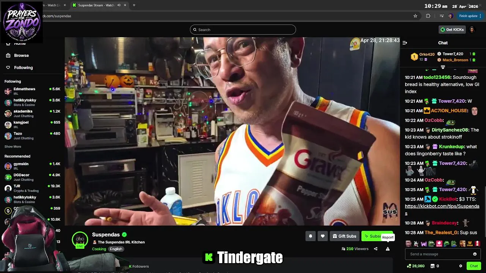This screenshot has width=486, height=273.
Task: Click the video player stream
Action: click(232, 131)
